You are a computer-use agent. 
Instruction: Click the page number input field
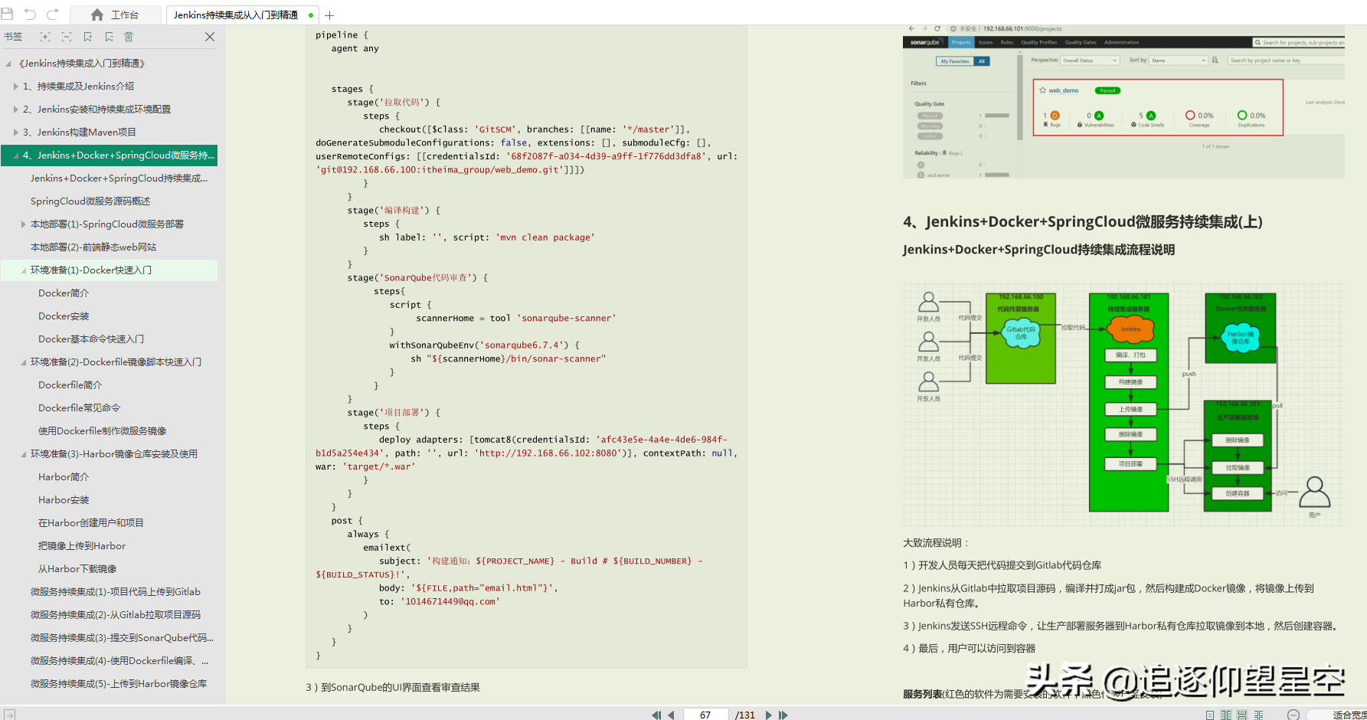pos(705,715)
